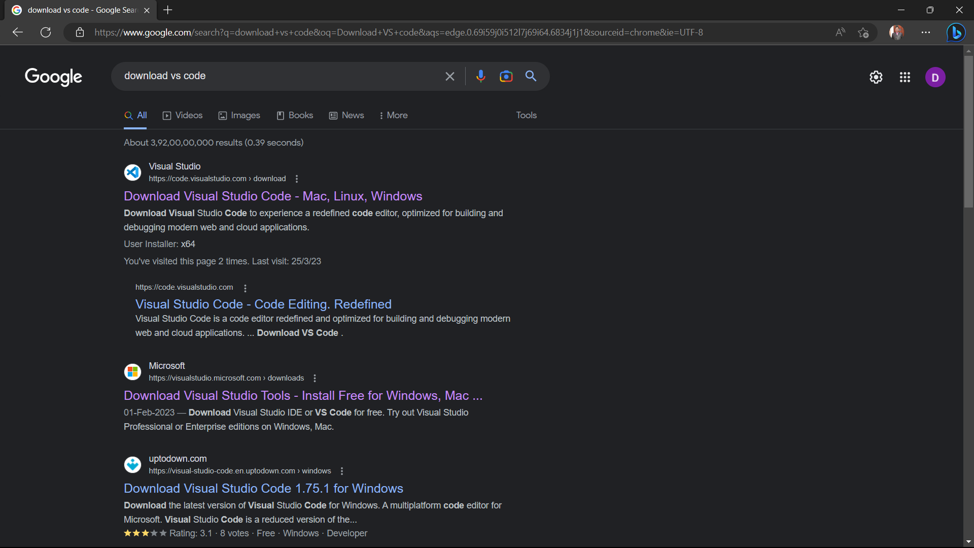Viewport: 974px width, 548px height.
Task: Minimize the Edge browser window
Action: [901, 10]
